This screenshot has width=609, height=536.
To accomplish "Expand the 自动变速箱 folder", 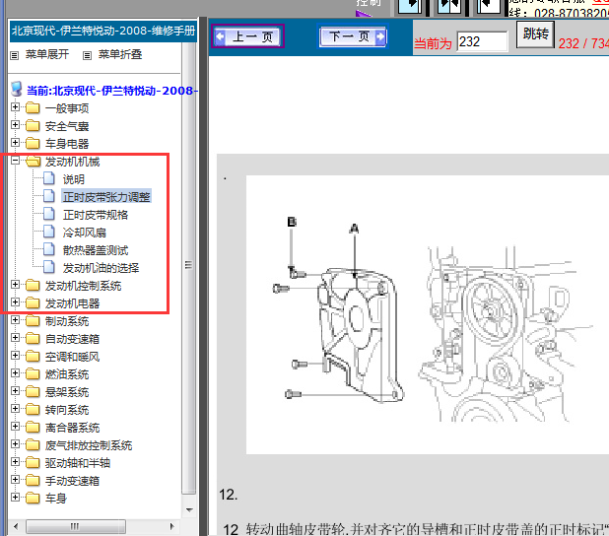I will coord(15,338).
